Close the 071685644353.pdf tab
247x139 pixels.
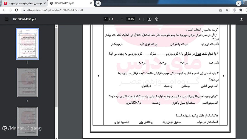[x=91, y=3]
